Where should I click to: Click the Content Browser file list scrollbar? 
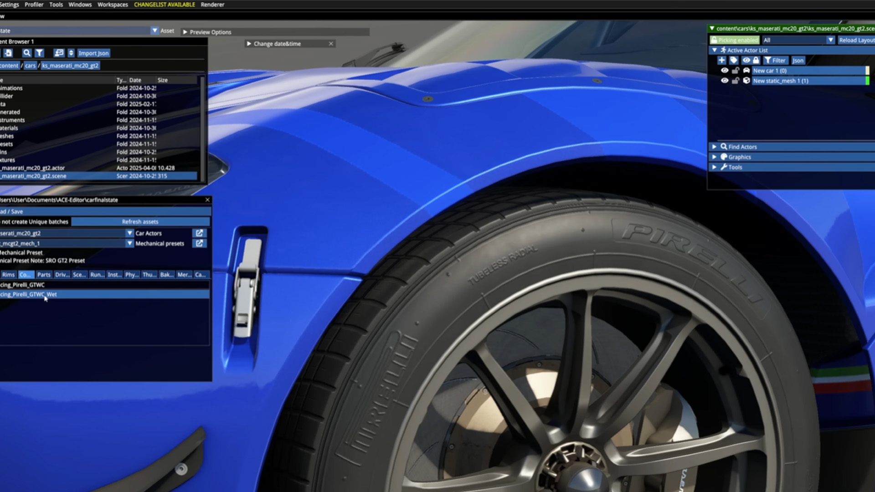(202, 129)
